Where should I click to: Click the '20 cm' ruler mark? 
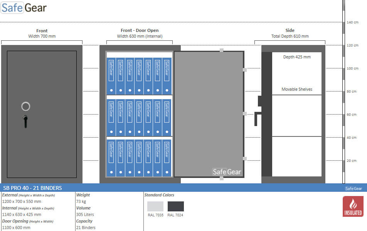pyautogui.click(x=352, y=161)
